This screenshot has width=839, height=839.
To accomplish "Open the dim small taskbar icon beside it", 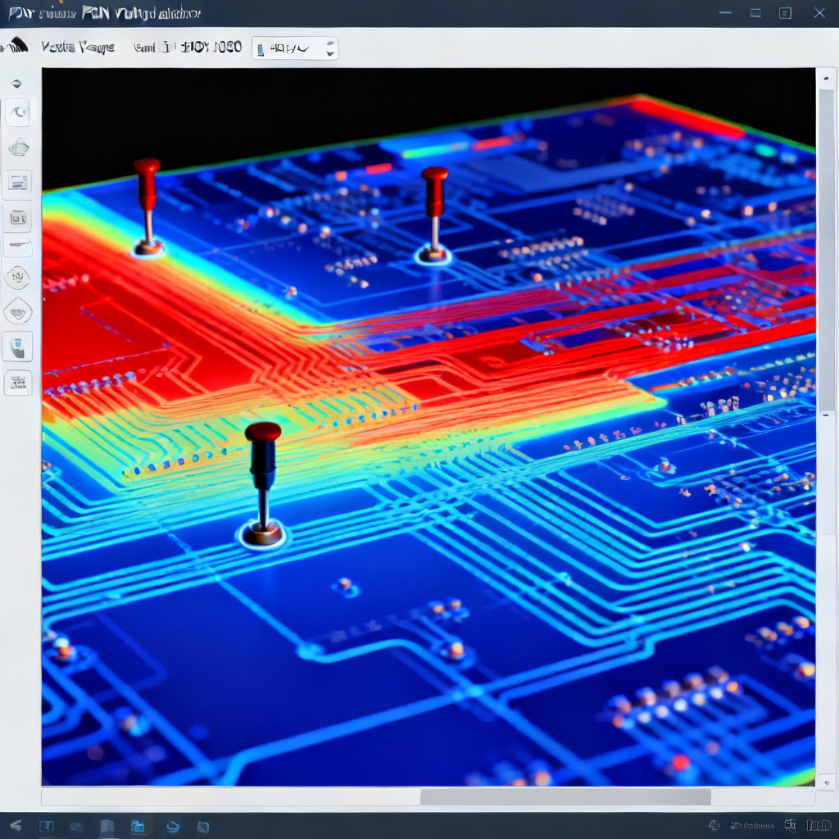I will [x=76, y=827].
